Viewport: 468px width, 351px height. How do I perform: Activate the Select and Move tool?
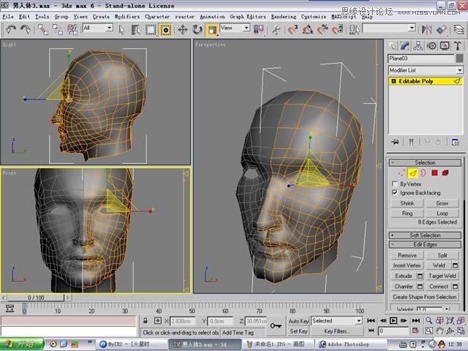pos(182,29)
